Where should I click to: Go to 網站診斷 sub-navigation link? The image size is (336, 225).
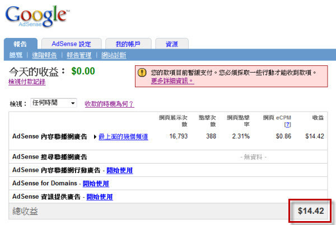[x=114, y=55]
